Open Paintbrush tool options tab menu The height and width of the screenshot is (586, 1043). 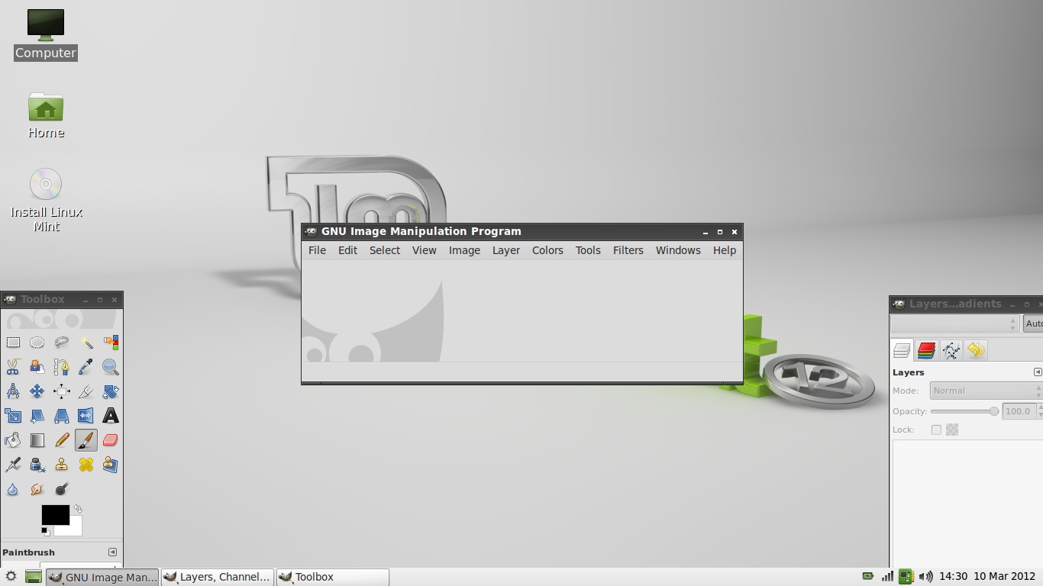point(112,552)
